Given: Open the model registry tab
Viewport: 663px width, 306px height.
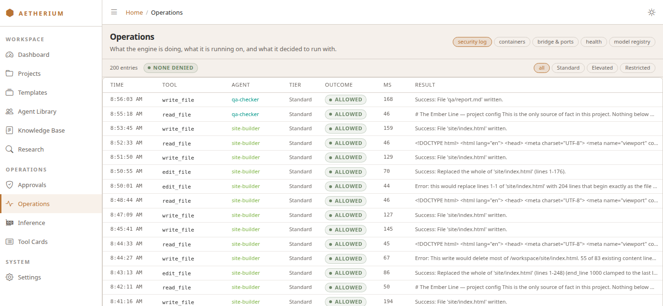Looking at the screenshot, I should point(632,42).
